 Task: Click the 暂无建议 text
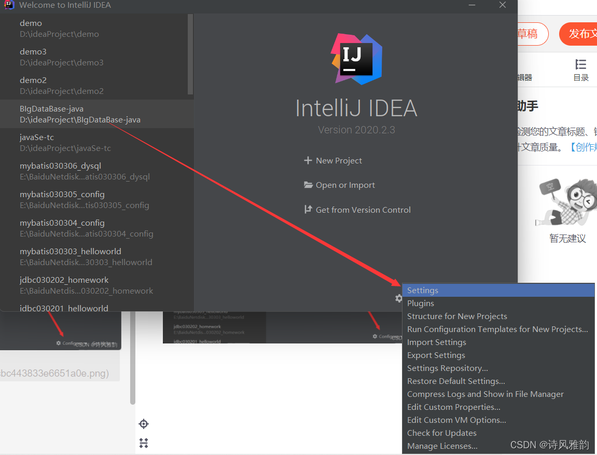567,239
